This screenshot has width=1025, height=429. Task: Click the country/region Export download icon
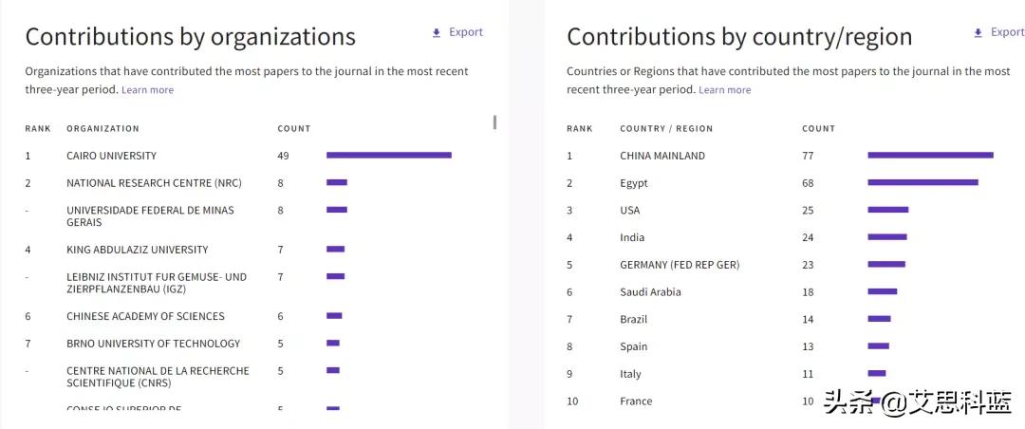point(978,33)
